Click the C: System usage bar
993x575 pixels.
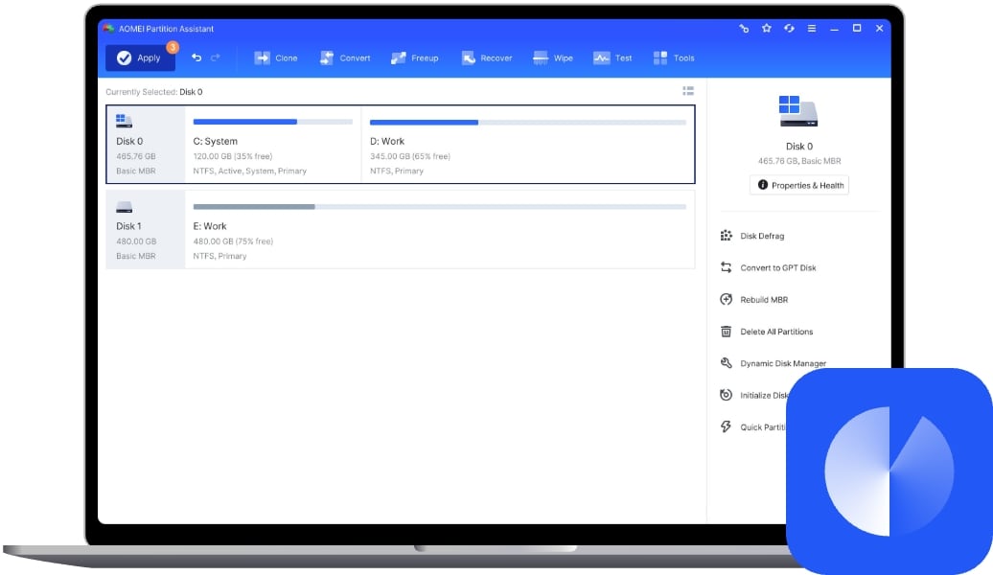point(273,122)
